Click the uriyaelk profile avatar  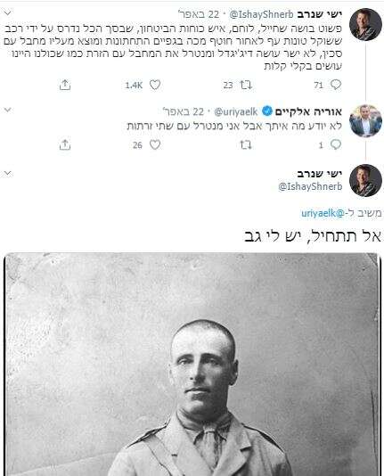(365, 120)
